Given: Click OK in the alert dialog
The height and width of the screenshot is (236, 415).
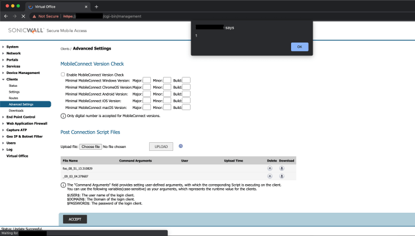Looking at the screenshot, I should point(299,47).
